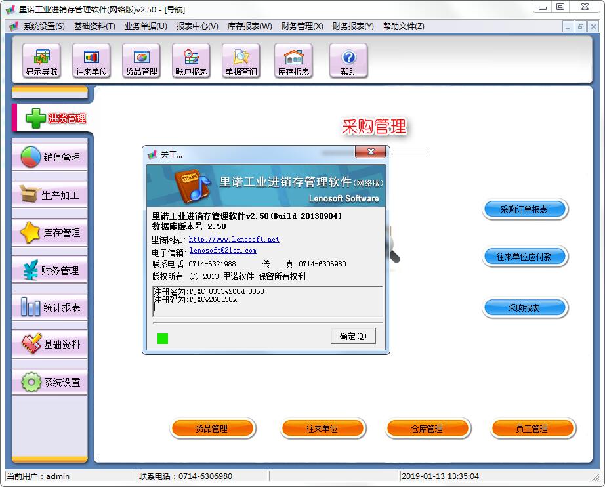Open the 采购订单报表 button
Viewport: 605px width, 487px height.
pos(524,209)
